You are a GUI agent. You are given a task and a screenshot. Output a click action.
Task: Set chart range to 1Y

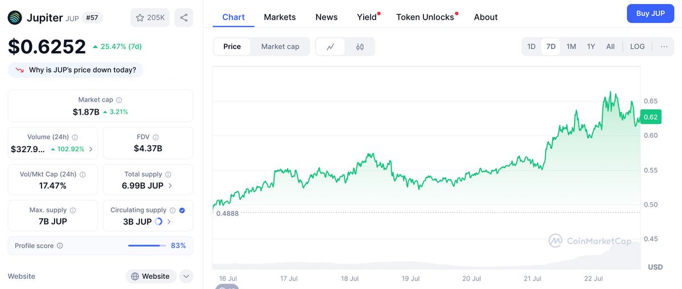(591, 47)
